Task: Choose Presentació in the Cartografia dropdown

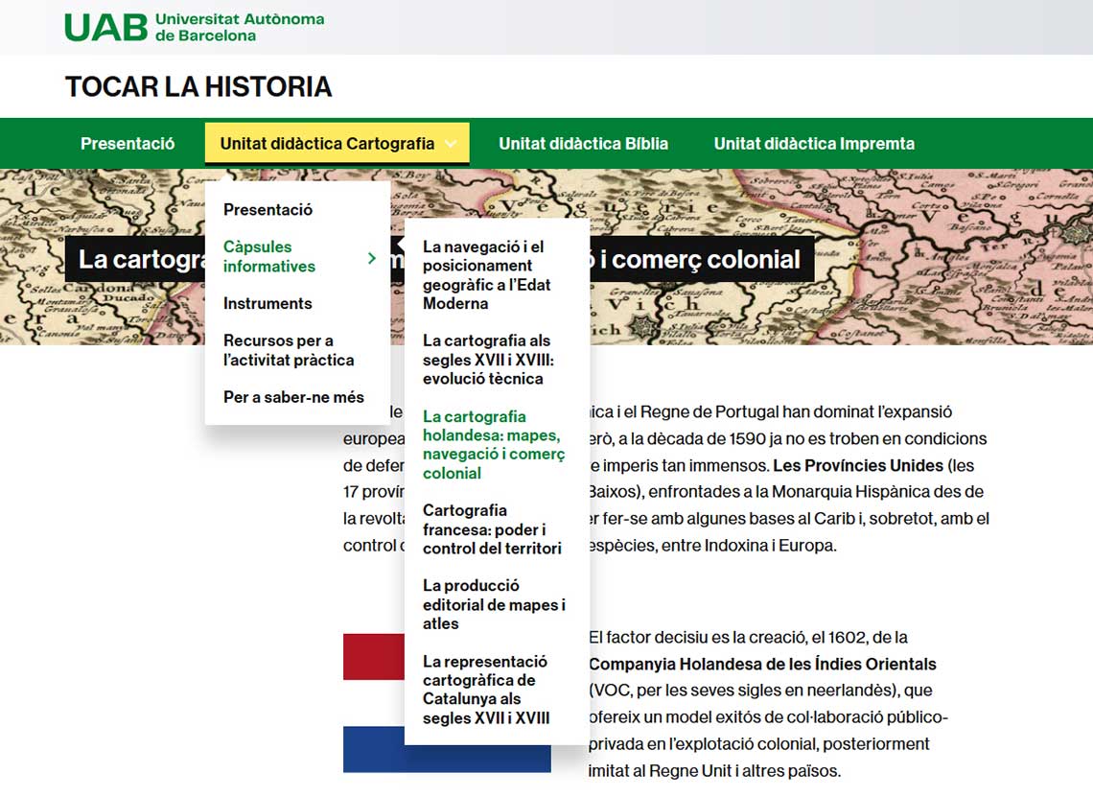Action: tap(267, 210)
